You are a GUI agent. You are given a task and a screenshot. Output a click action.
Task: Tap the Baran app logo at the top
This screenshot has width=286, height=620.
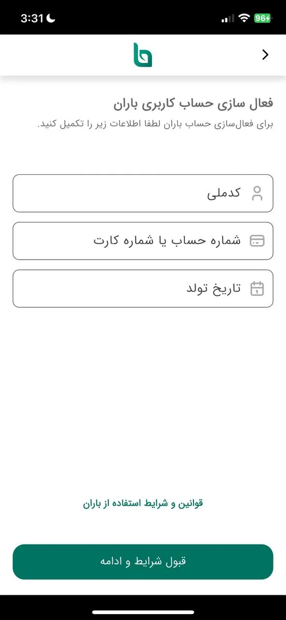click(x=143, y=54)
